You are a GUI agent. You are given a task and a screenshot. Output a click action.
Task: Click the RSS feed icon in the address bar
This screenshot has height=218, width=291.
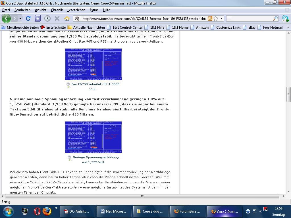pos(210,18)
